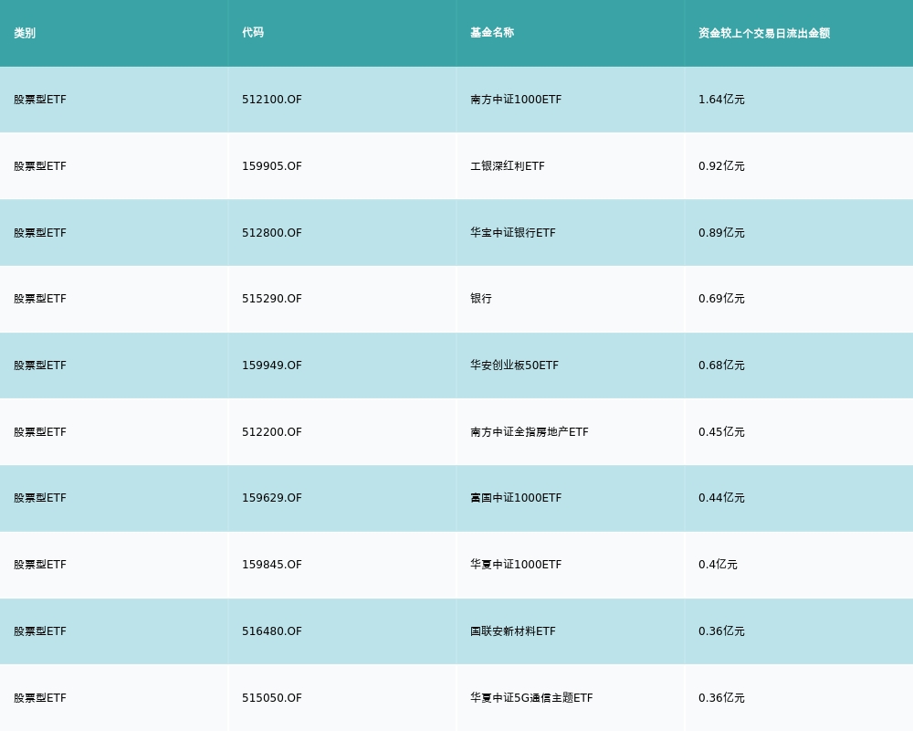Click 股票型ETF in the 512100.OF row
Image resolution: width=913 pixels, height=731 pixels.
click(40, 100)
